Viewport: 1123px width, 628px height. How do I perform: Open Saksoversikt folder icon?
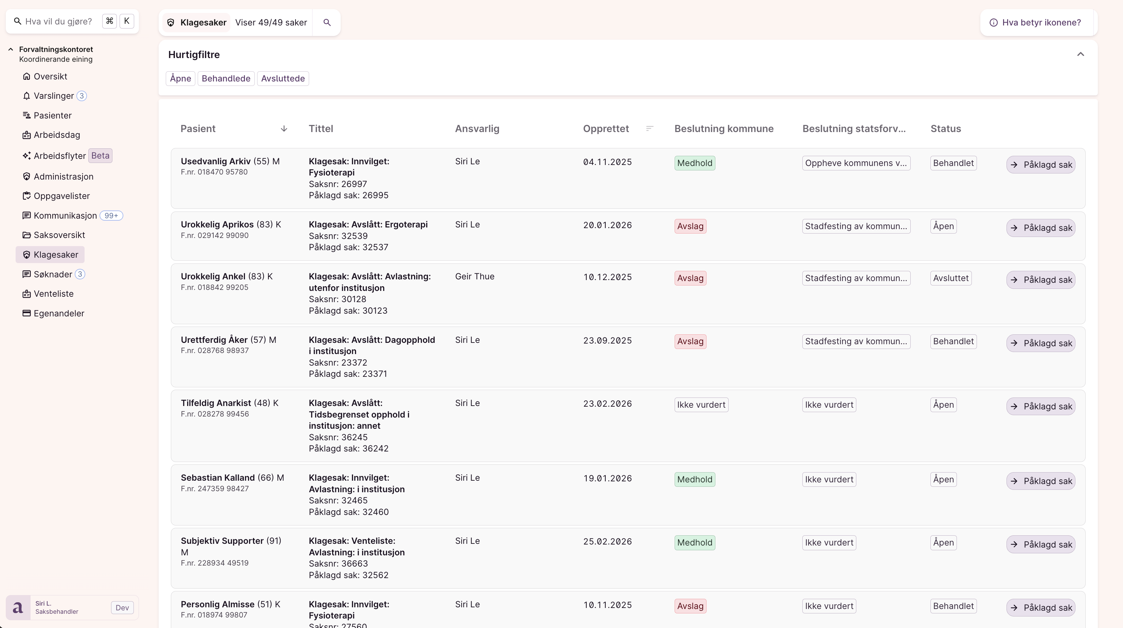point(26,235)
